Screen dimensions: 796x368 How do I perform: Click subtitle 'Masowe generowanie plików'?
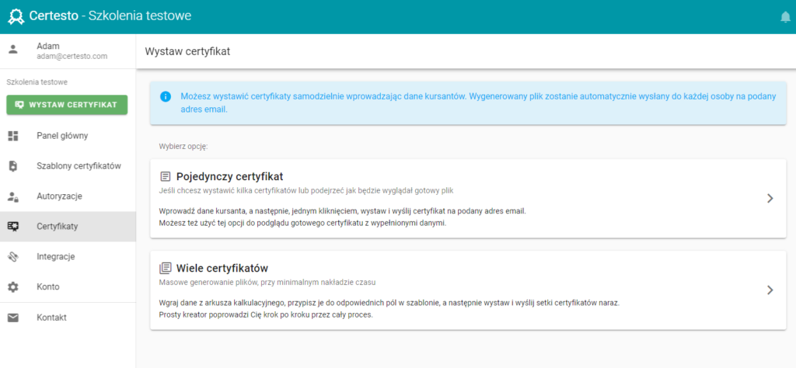pyautogui.click(x=267, y=281)
